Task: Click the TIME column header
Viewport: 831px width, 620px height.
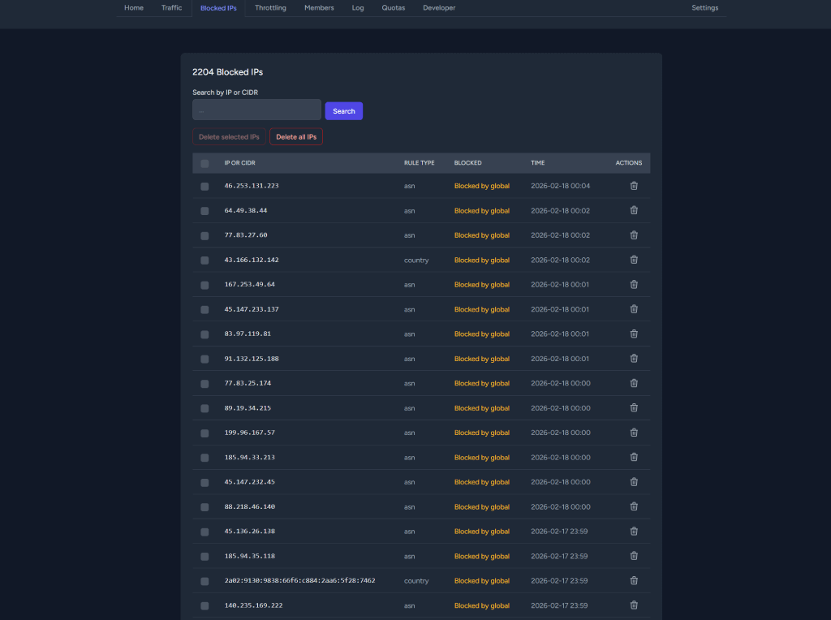Action: tap(538, 162)
